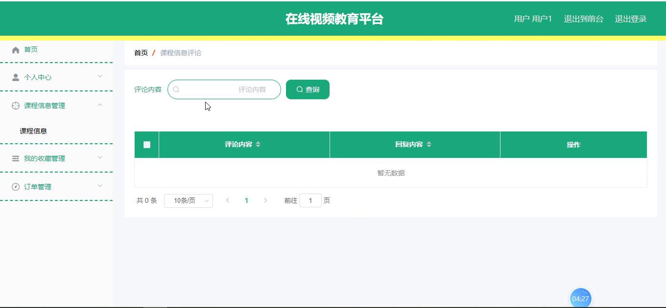The width and height of the screenshot is (666, 308).
Task: Open the 10条/页 page size dropdown
Action: click(x=189, y=201)
